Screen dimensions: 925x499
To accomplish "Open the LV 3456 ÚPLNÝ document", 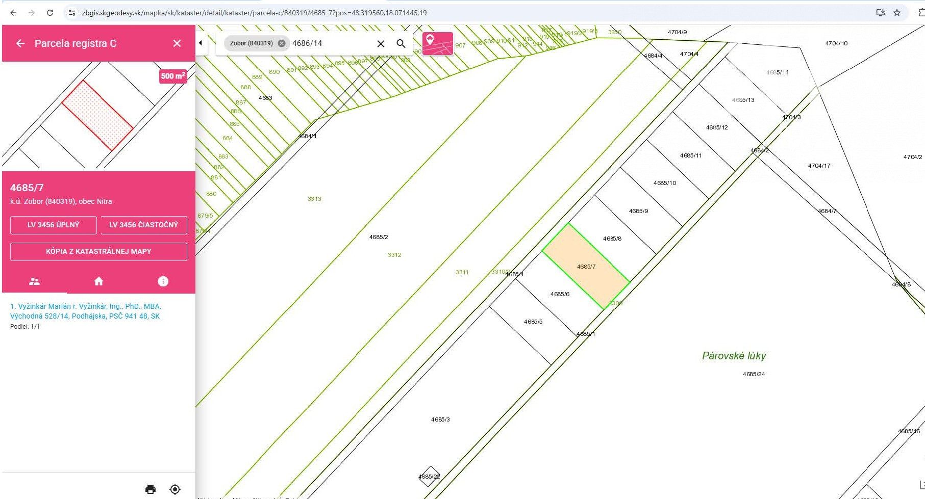I will [54, 225].
